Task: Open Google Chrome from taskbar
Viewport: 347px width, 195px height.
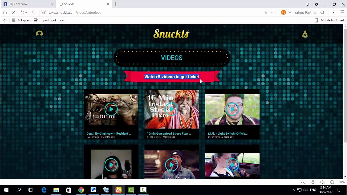Action: pos(81,190)
